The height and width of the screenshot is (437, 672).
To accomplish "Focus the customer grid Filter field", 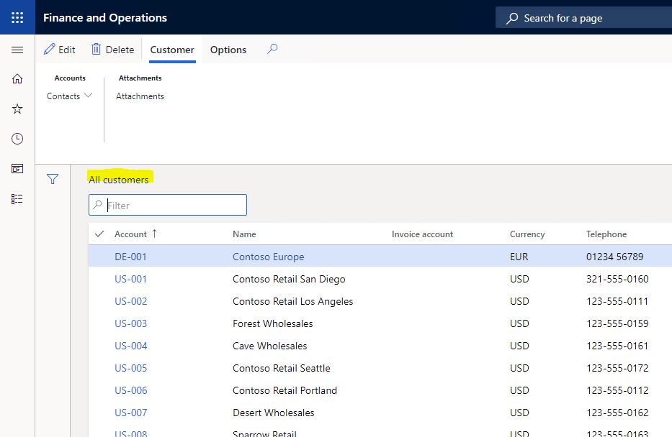I will [168, 205].
